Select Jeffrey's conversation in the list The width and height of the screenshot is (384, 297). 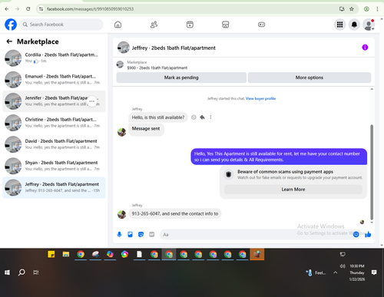pyautogui.click(x=54, y=187)
